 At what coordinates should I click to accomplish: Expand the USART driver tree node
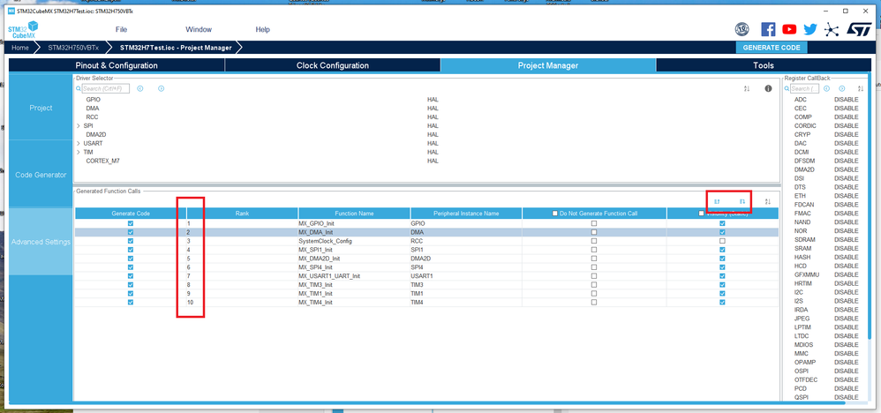coord(79,143)
